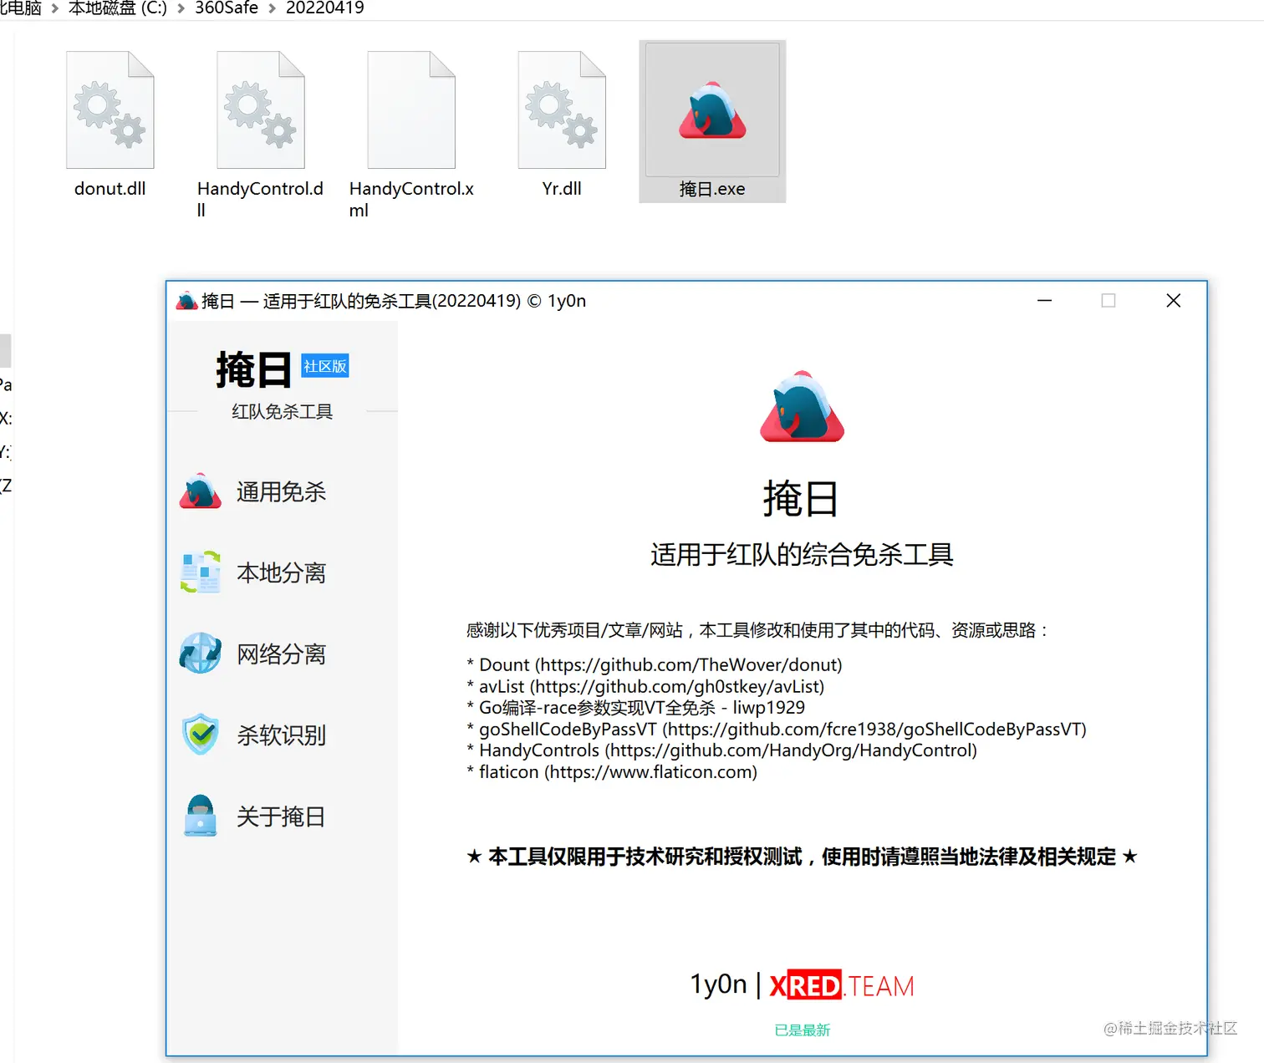This screenshot has height=1063, width=1264.
Task: Click the Dount github.com/TheWover/donut line
Action: pos(655,664)
